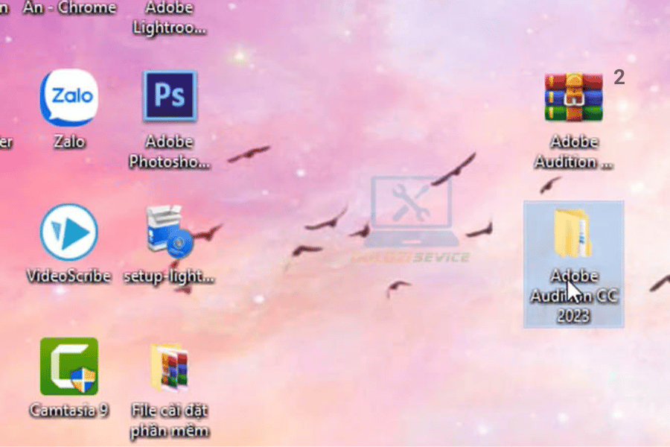Viewport: 670px width, 447px height.
Task: Click the Adobe Lightroo... label at top
Action: (x=170, y=18)
